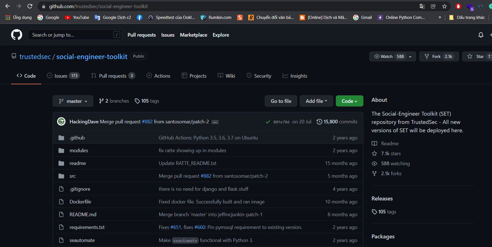The width and height of the screenshot is (492, 247).
Task: Click the stars icon in About section
Action: tap(375, 153)
